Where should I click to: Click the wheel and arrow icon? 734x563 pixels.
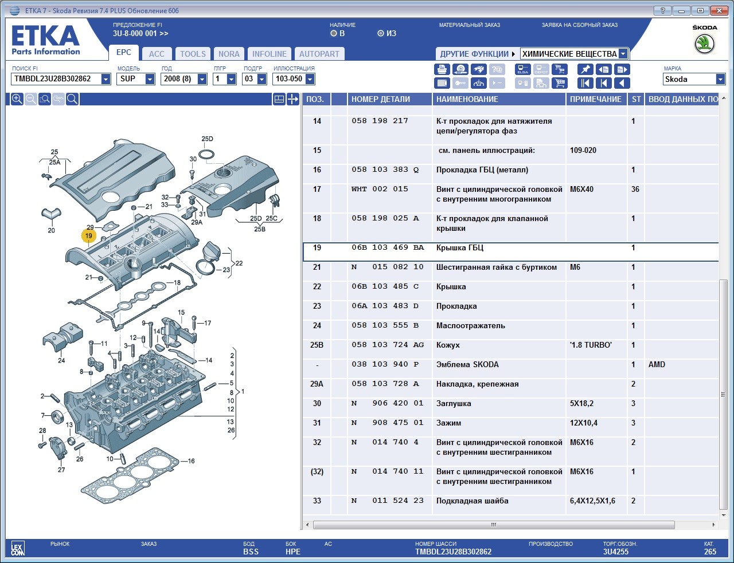[460, 69]
